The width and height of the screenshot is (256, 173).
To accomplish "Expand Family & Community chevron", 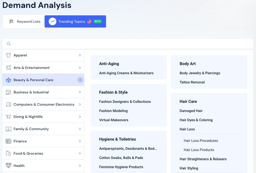I will pos(80,129).
